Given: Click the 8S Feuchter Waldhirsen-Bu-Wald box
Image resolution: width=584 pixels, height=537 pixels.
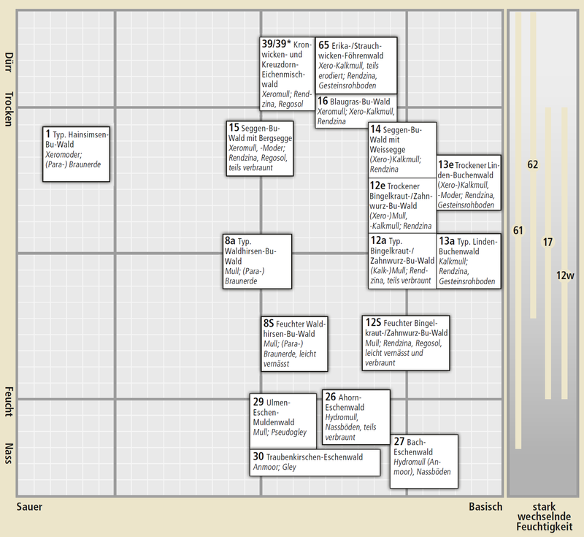Looking at the screenshot, I should 294,343.
